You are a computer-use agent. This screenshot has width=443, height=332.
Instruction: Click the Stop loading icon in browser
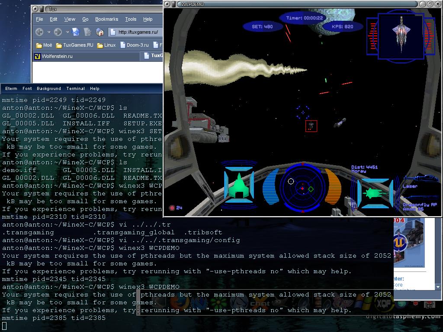click(88, 32)
